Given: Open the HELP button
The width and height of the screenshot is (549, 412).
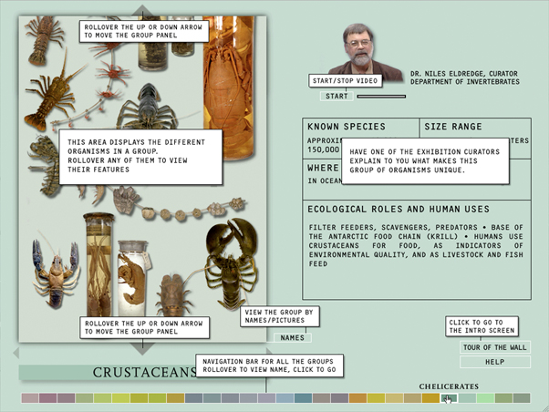Looking at the screenshot, I should point(494,362).
